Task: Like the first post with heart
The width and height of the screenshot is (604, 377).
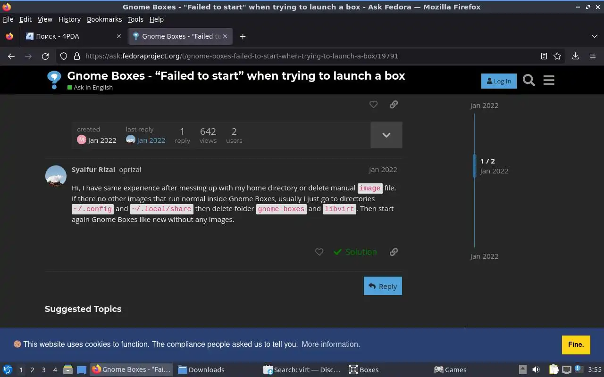Action: click(x=373, y=105)
